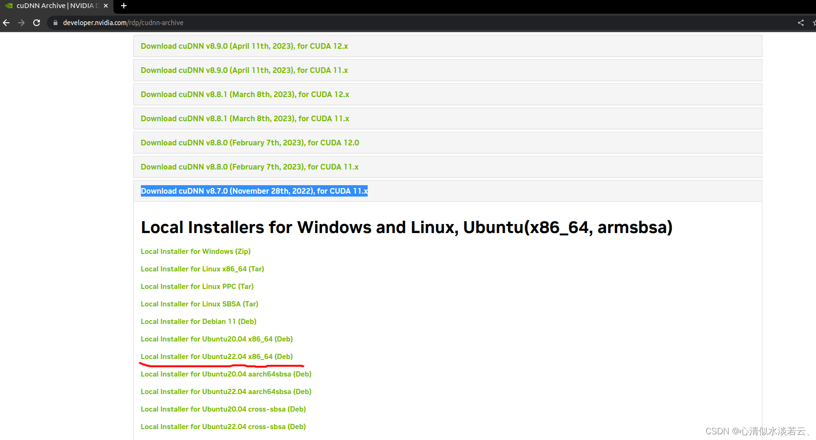Download Installer for Ubuntu22.04 aarch64sbsa (Deb)

click(x=226, y=392)
